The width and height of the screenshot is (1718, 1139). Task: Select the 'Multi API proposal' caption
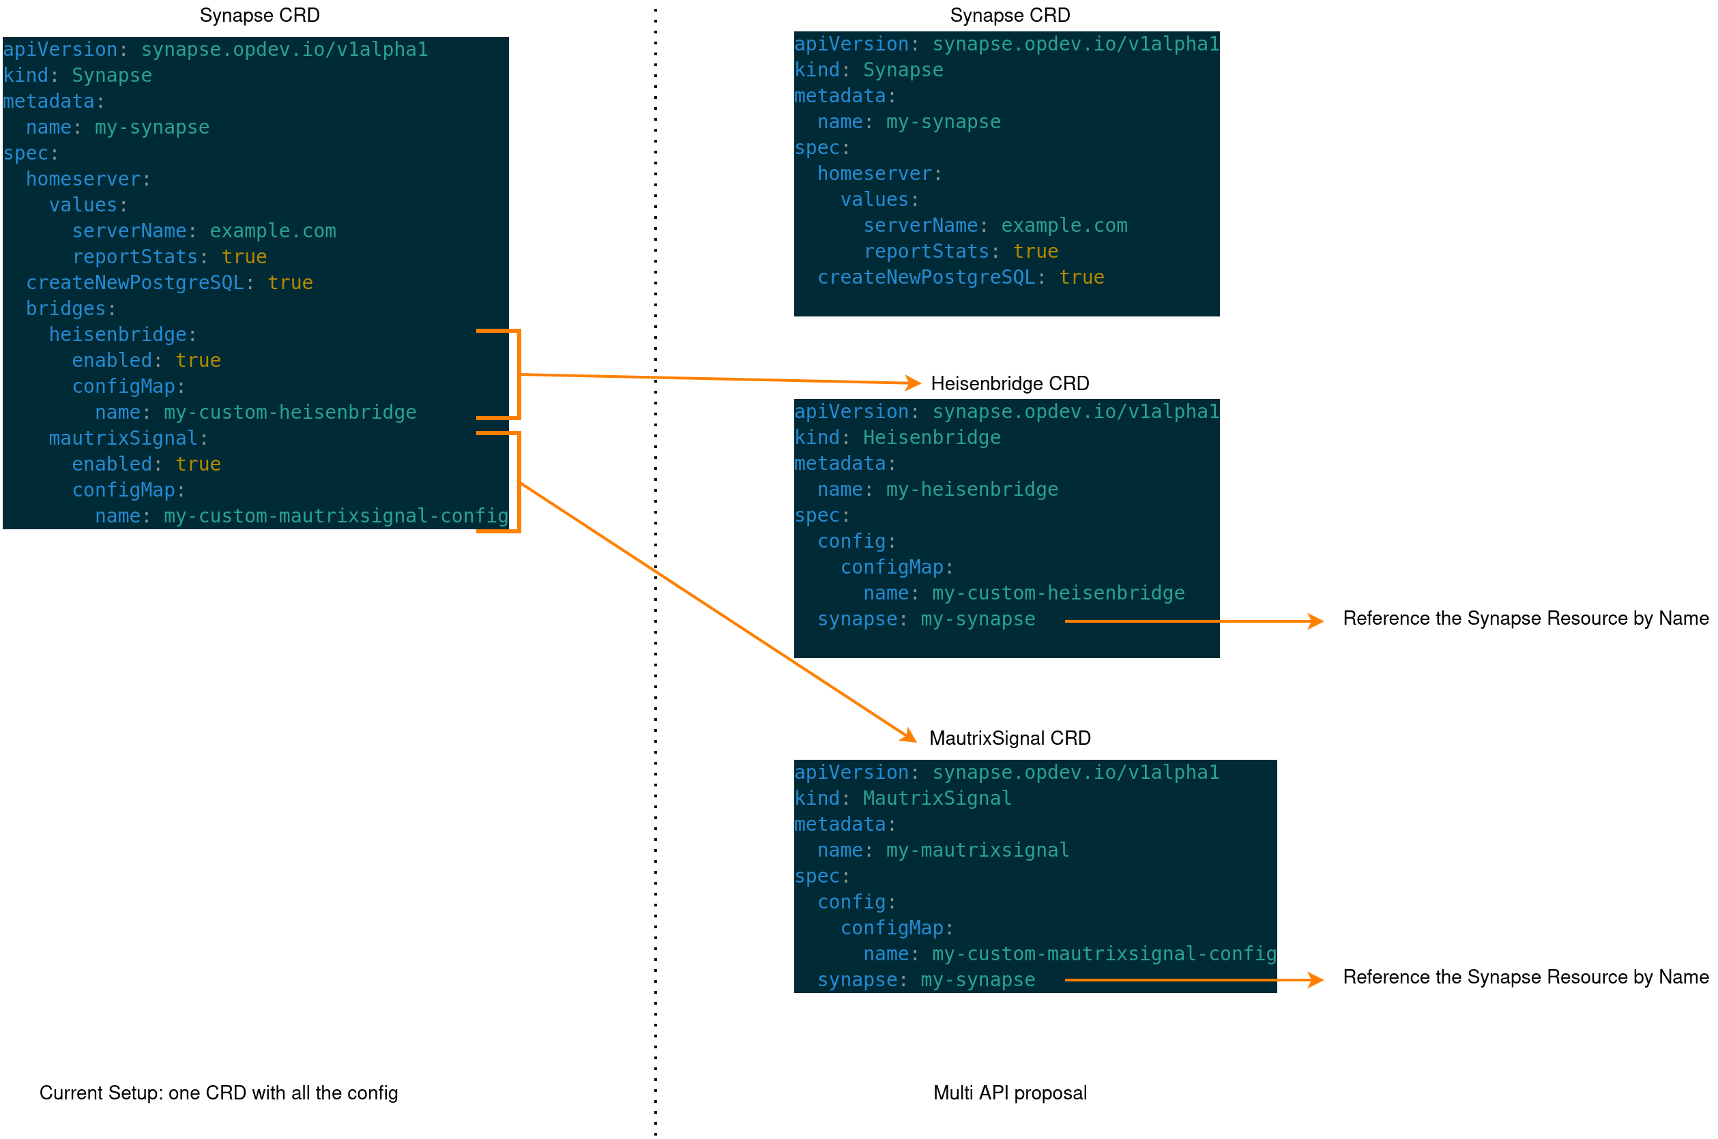pos(1009,1093)
